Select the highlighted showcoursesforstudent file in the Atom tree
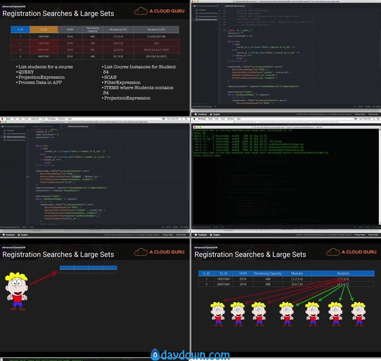 tap(15, 137)
